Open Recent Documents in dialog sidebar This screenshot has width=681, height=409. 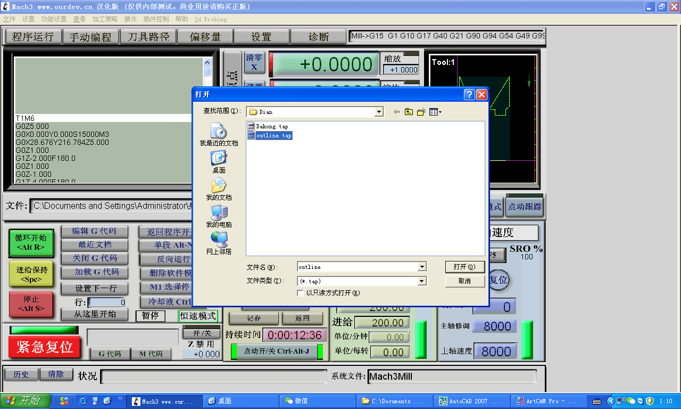click(x=219, y=135)
